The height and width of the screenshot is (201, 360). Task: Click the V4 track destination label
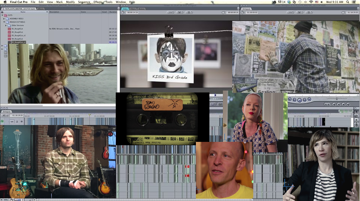click(x=12, y=122)
